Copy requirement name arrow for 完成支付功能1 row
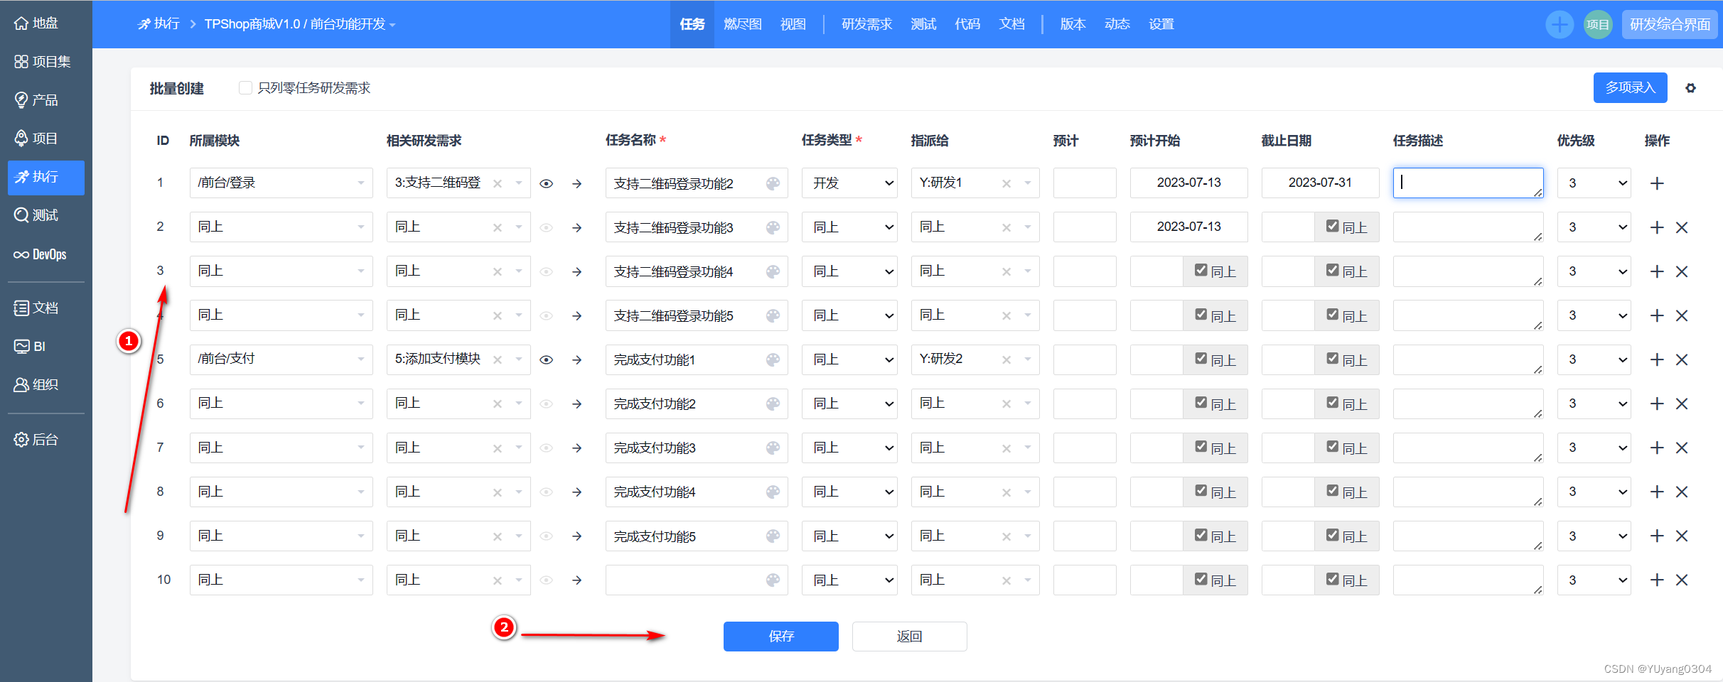 tap(577, 360)
